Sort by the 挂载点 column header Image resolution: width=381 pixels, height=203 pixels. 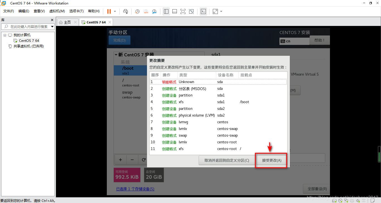pyautogui.click(x=263, y=75)
